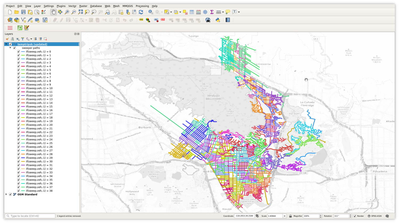Activate the Identify Features tool
The height and width of the screenshot is (223, 399).
click(x=151, y=12)
